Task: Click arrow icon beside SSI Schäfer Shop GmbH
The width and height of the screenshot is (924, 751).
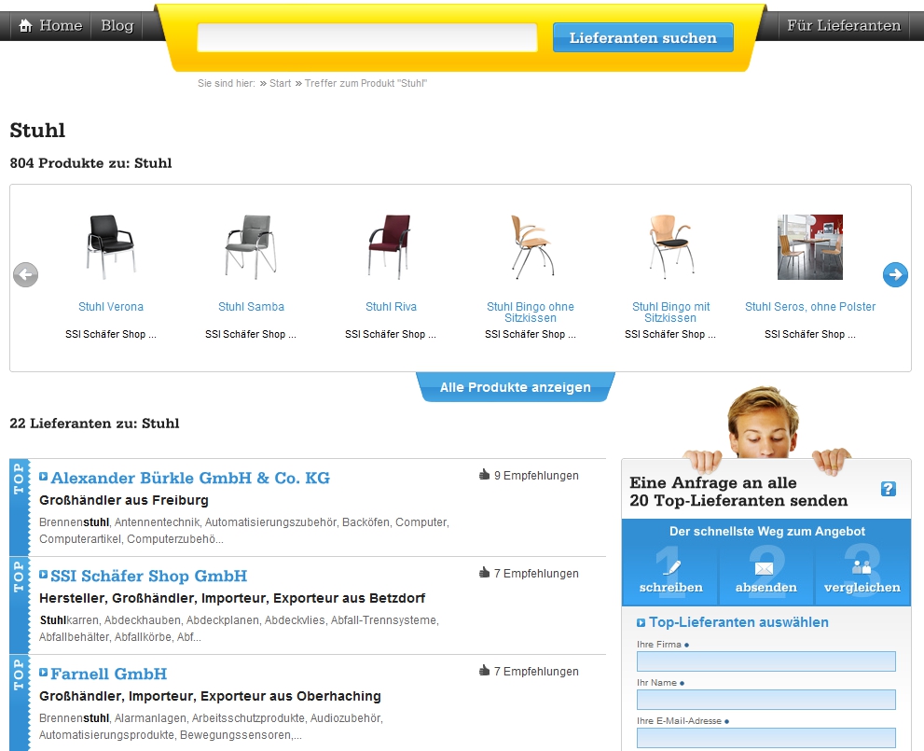Action: pos(44,574)
